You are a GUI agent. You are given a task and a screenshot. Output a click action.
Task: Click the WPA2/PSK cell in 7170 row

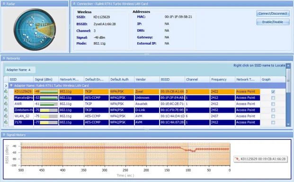[x=122, y=122]
